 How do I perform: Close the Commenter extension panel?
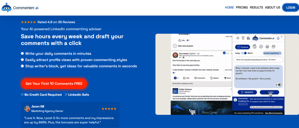click(282, 36)
